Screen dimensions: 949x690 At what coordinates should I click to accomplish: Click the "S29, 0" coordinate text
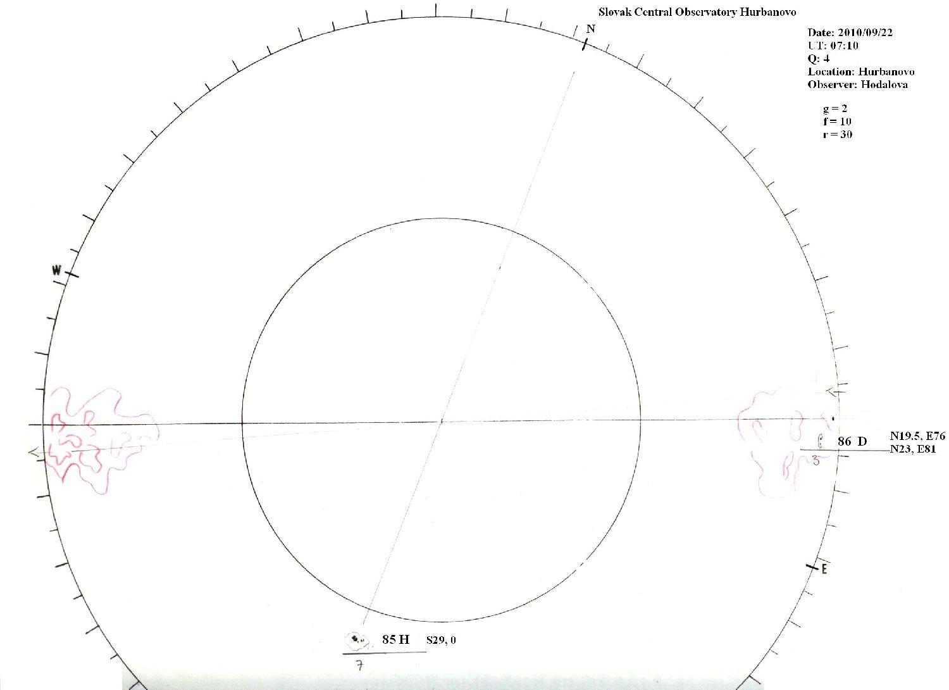pyautogui.click(x=441, y=640)
